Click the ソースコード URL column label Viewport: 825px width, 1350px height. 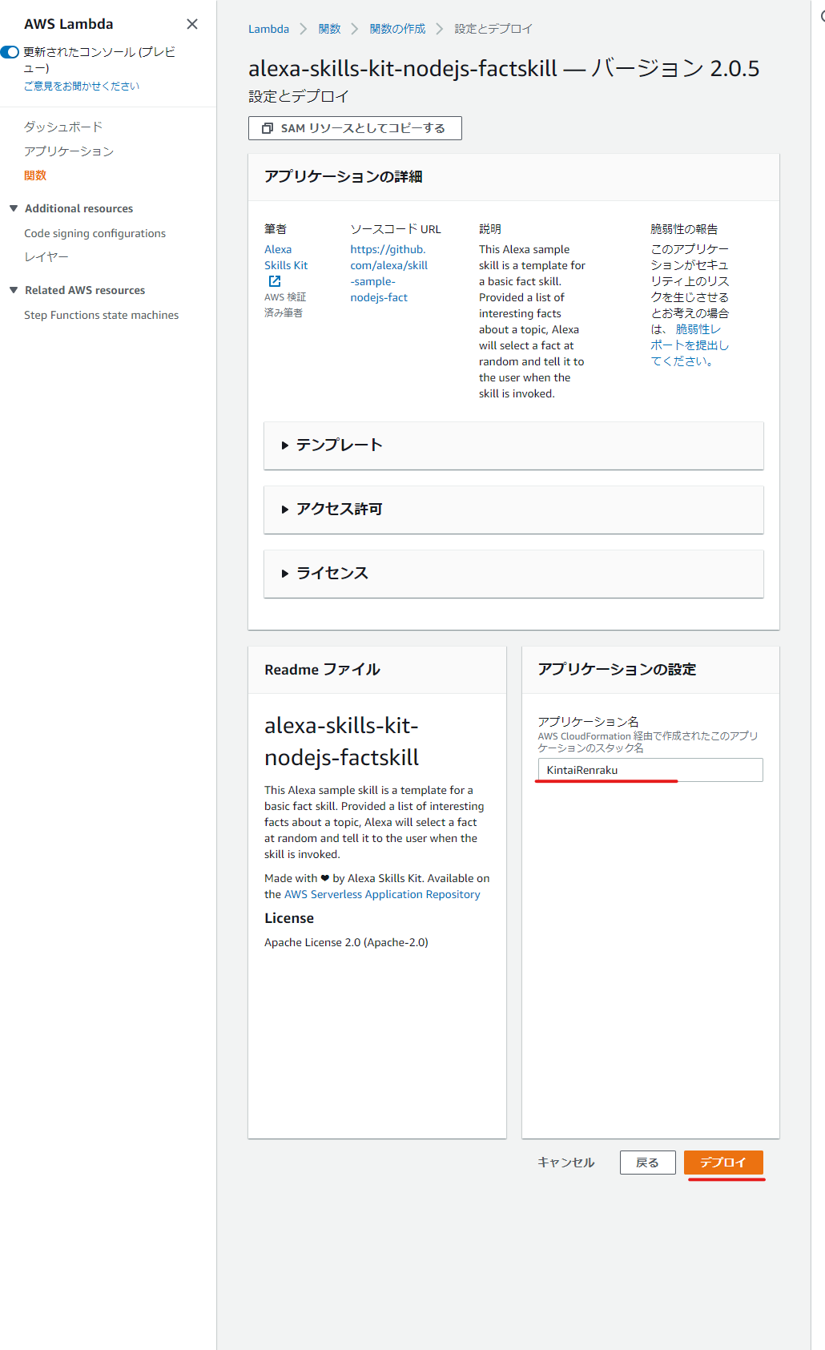[396, 229]
